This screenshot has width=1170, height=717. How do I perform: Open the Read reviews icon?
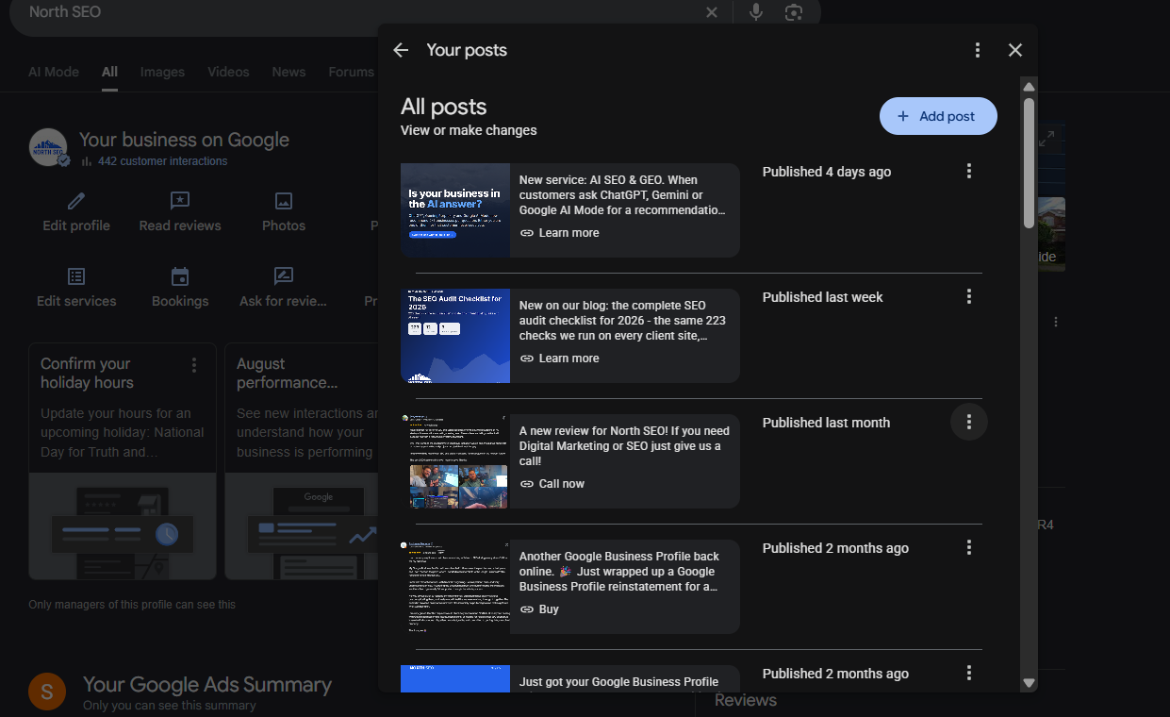pos(180,201)
